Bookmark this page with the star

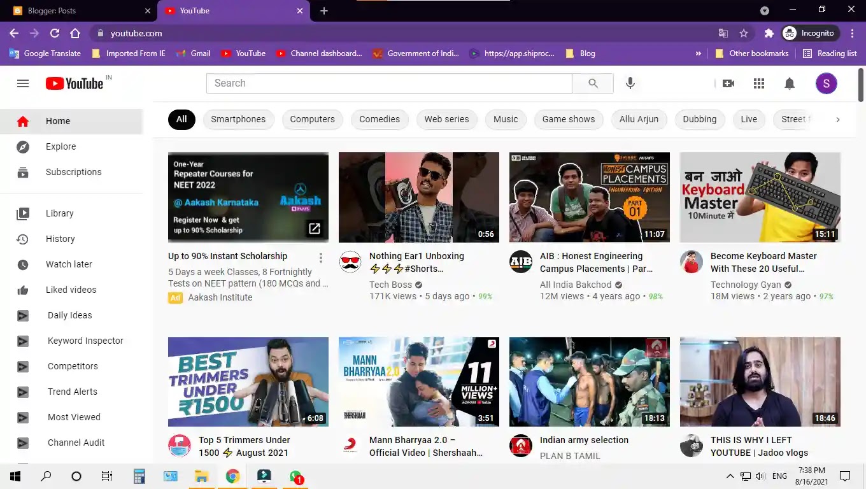click(744, 33)
